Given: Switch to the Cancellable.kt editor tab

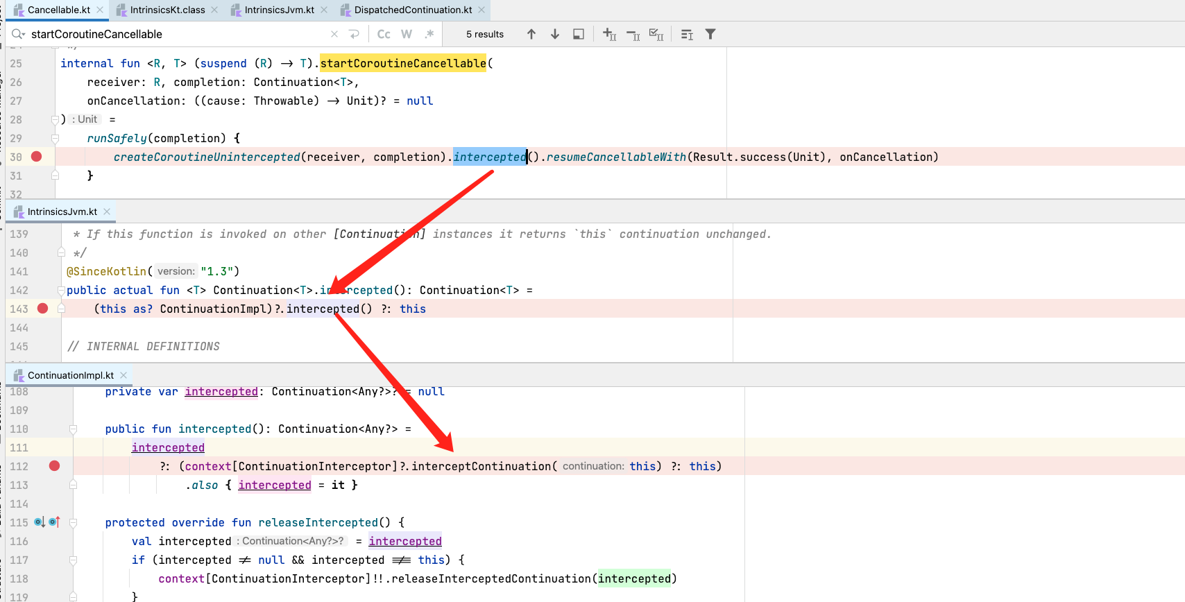Looking at the screenshot, I should pyautogui.click(x=58, y=10).
